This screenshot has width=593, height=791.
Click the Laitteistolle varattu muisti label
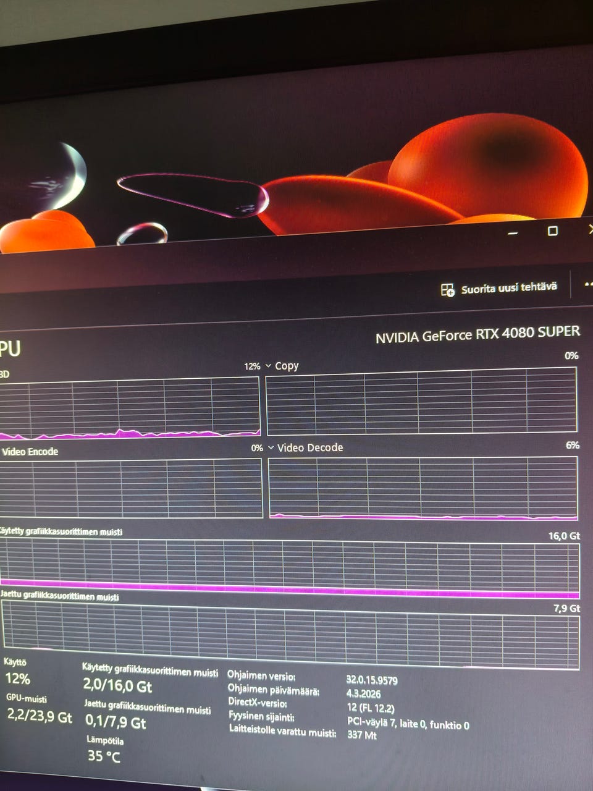click(x=282, y=732)
